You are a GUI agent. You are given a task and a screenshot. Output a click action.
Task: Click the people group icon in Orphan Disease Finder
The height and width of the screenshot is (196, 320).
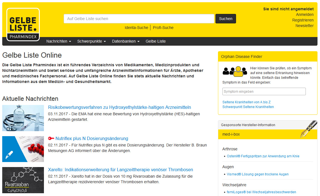tap(235, 72)
